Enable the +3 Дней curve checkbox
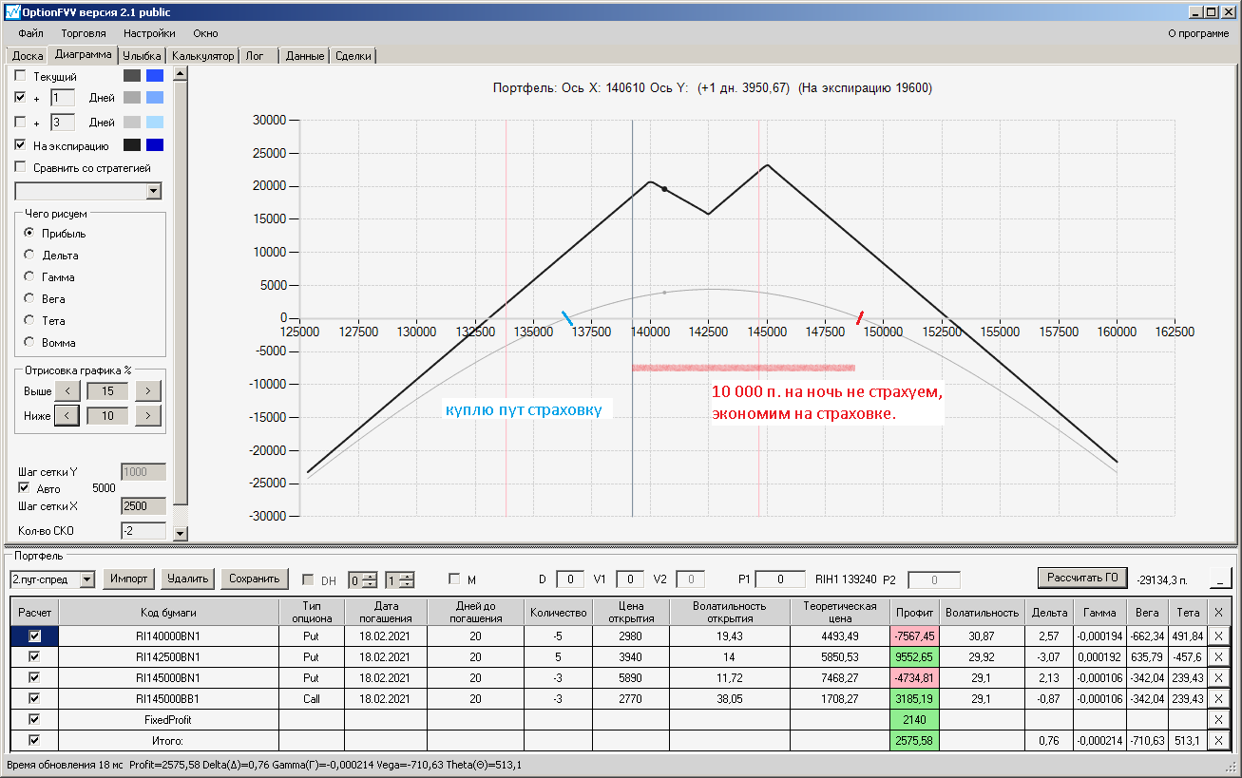The height and width of the screenshot is (778, 1242). tap(21, 123)
